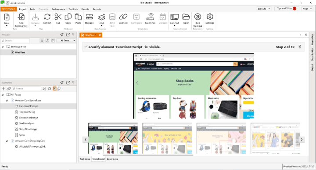
Task: Switch to the Local data tab
Action: tap(112, 159)
